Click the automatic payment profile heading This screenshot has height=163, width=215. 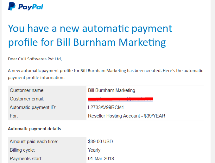pos(90,35)
